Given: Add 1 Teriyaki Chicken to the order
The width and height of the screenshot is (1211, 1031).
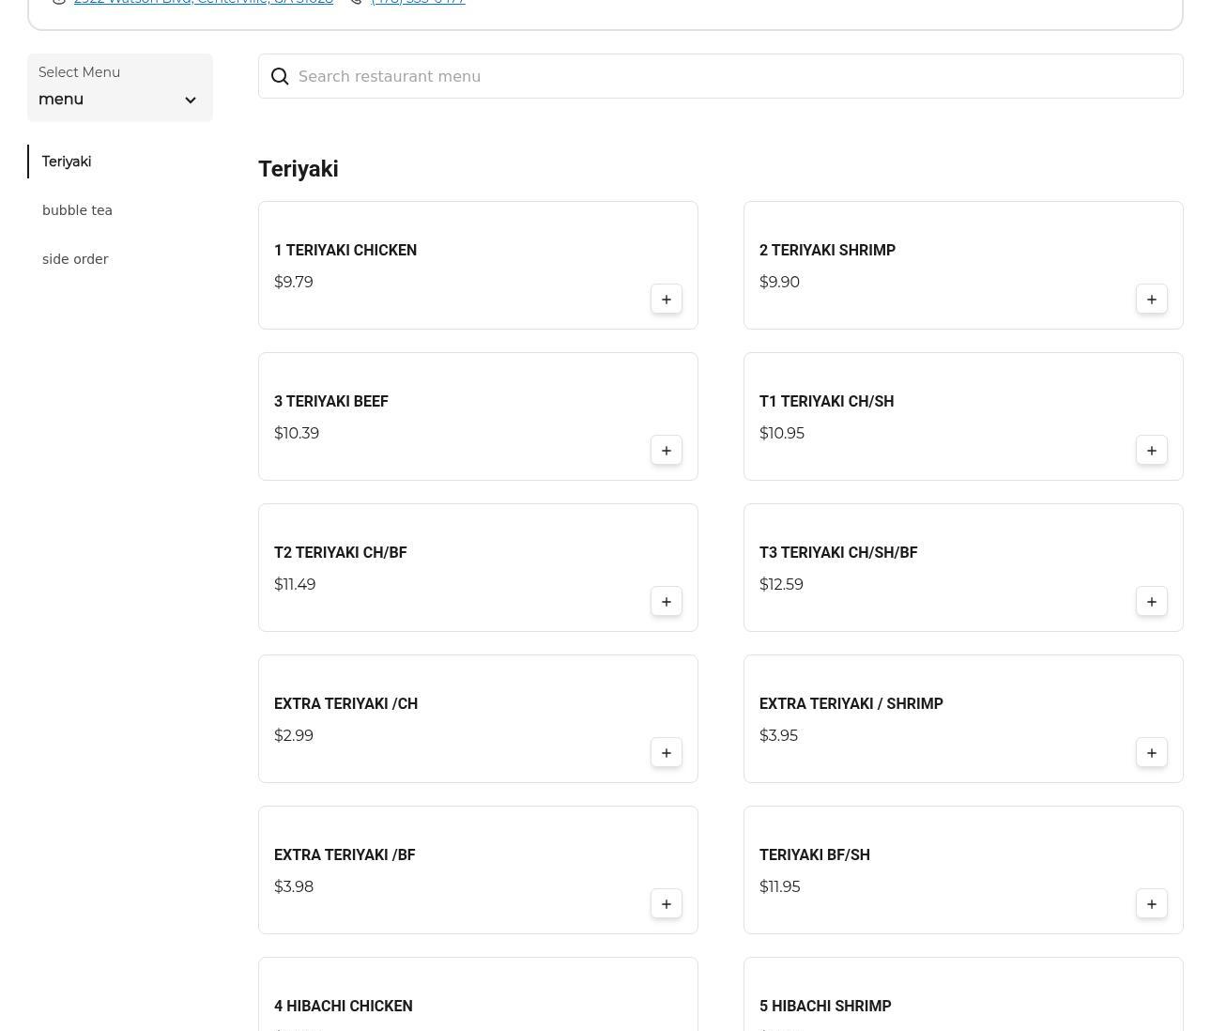Looking at the screenshot, I should 666,300.
